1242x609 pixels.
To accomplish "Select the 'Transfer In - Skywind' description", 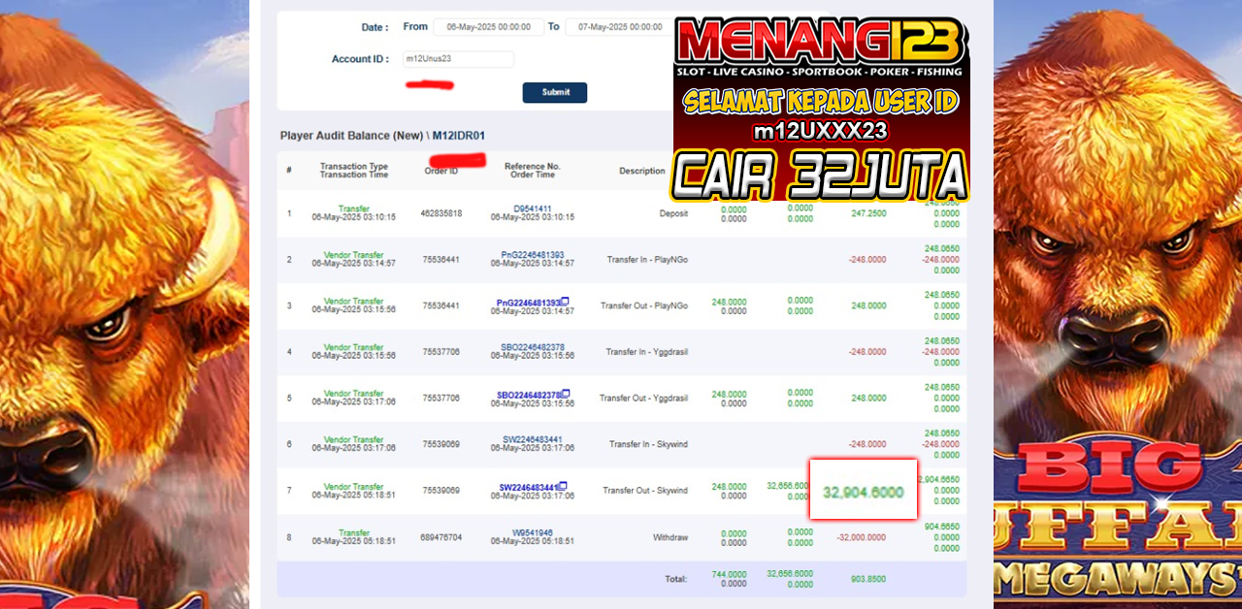I will click(x=648, y=444).
